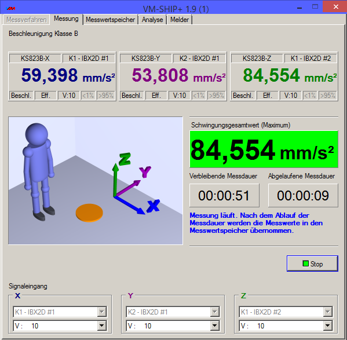The width and height of the screenshot is (347, 340).
Task: Click the KS823B-X sensor label button
Action: 35,59
